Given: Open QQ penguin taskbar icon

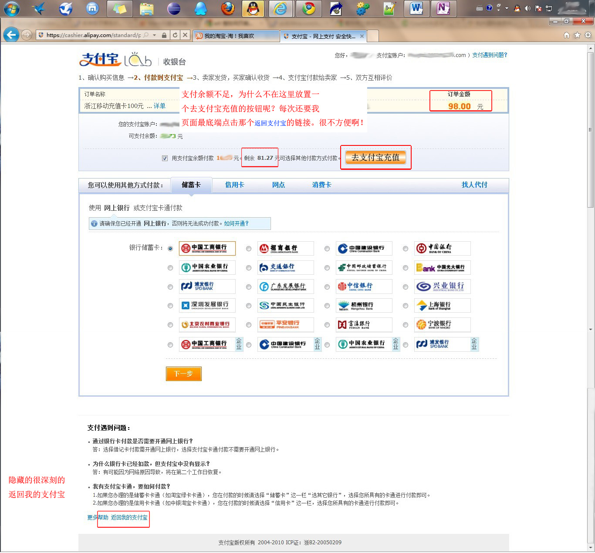Looking at the screenshot, I should (253, 8).
